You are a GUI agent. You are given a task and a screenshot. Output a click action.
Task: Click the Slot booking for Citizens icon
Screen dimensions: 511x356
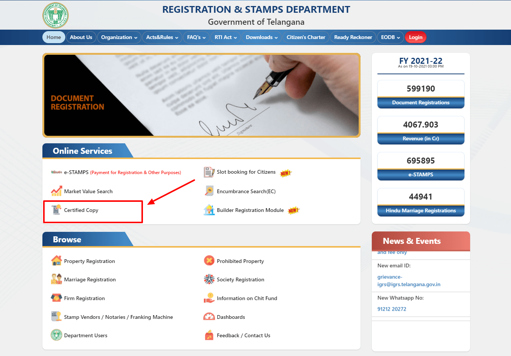(209, 172)
